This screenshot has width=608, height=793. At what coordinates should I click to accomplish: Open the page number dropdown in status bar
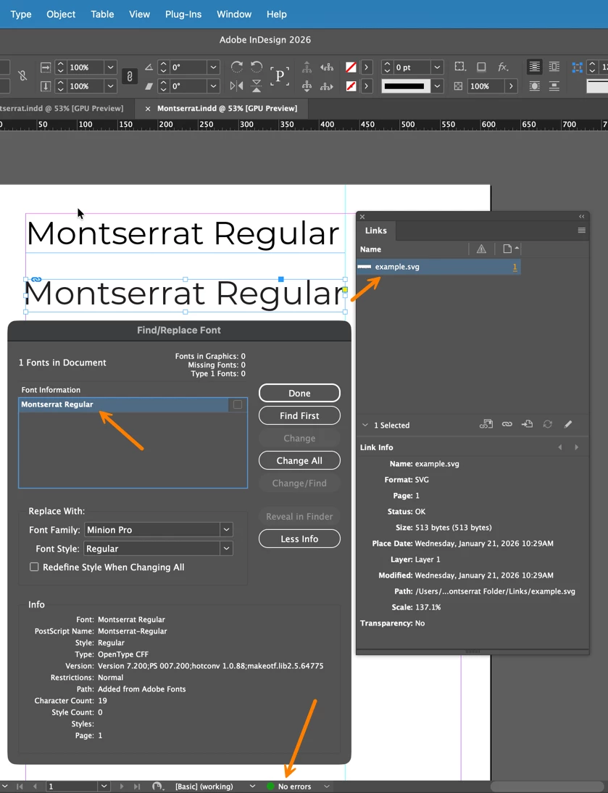[104, 786]
